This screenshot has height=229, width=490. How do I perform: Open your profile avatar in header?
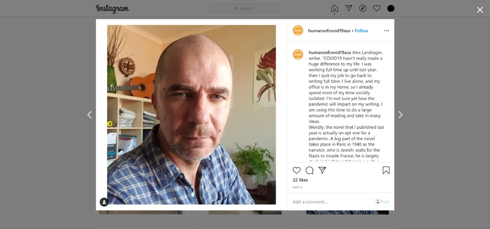[x=391, y=9]
